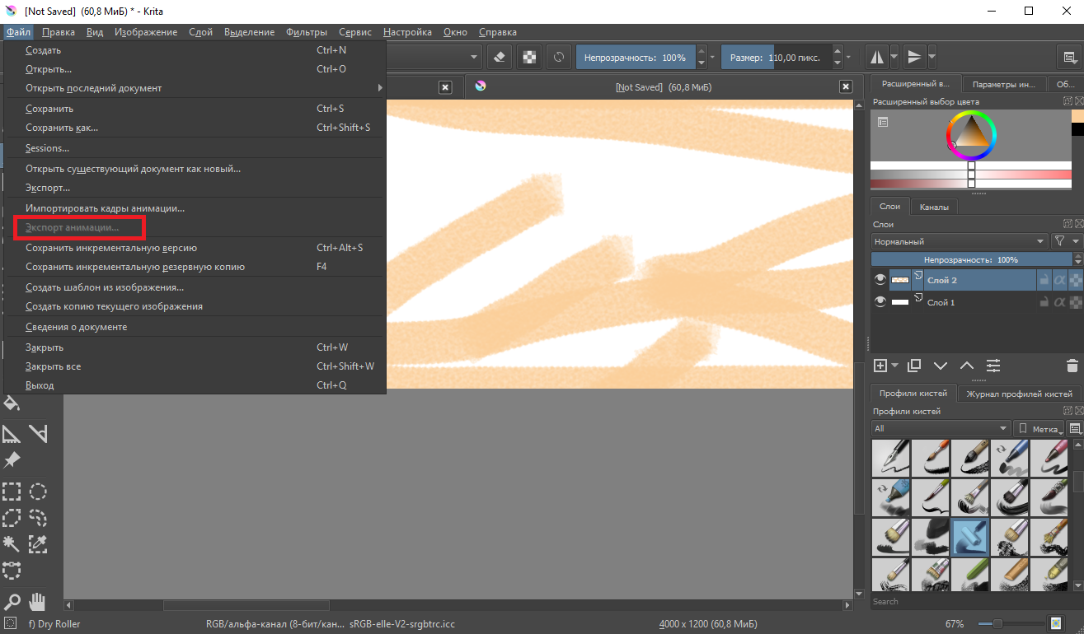The image size is (1084, 634).
Task: Select the Fill bucket tool
Action: tap(12, 403)
